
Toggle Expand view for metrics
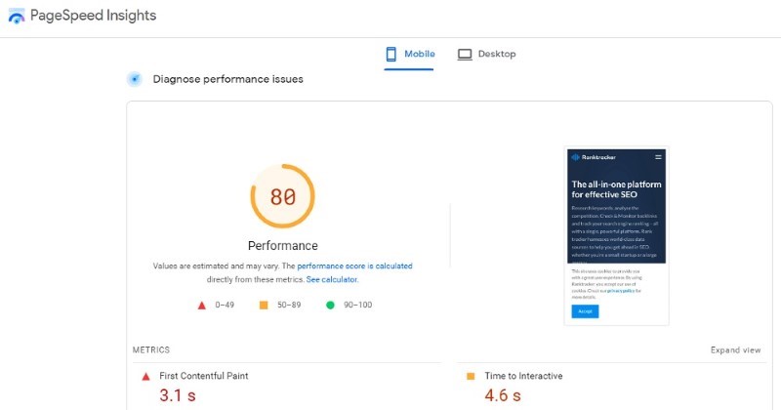(x=735, y=350)
